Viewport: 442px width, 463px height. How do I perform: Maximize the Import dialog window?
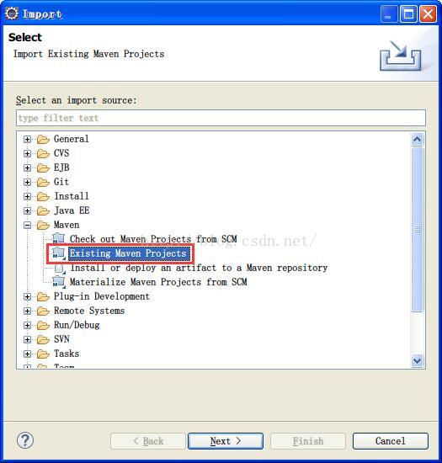(x=408, y=13)
